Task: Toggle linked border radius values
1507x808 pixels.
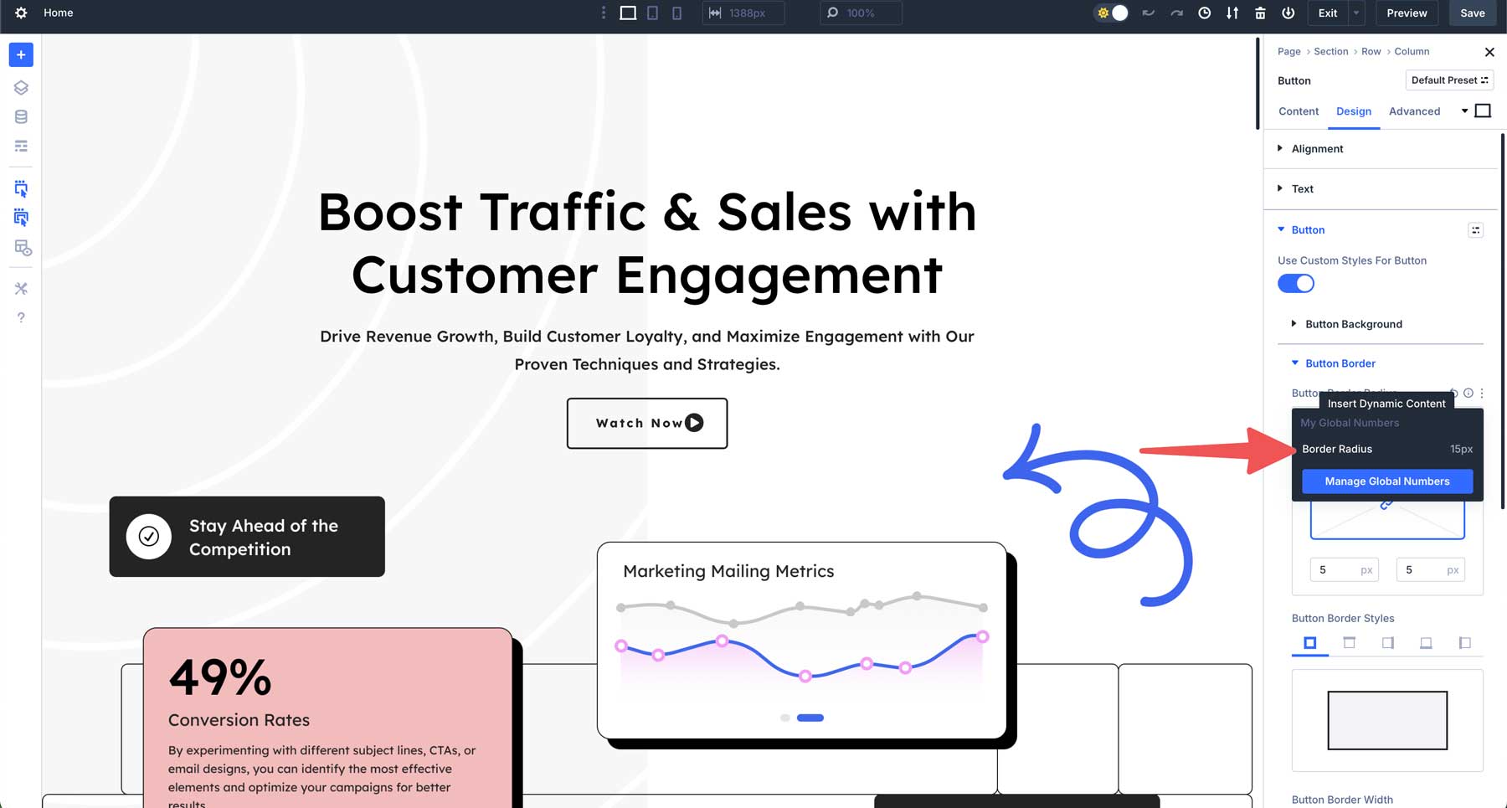Action: (x=1387, y=502)
